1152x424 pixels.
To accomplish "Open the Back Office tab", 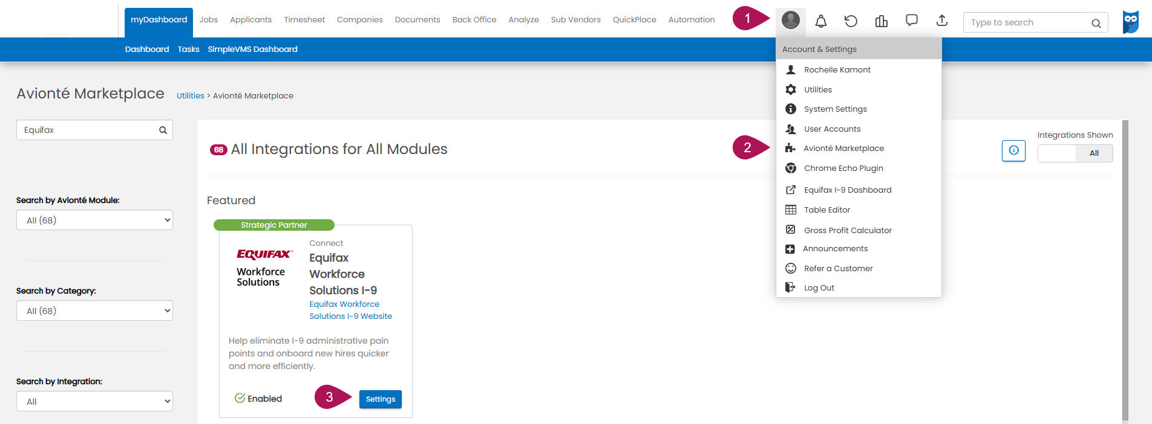I will click(474, 20).
